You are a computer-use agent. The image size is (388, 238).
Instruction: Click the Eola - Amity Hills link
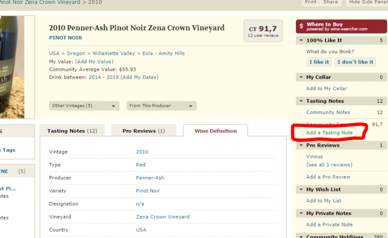coord(163,53)
